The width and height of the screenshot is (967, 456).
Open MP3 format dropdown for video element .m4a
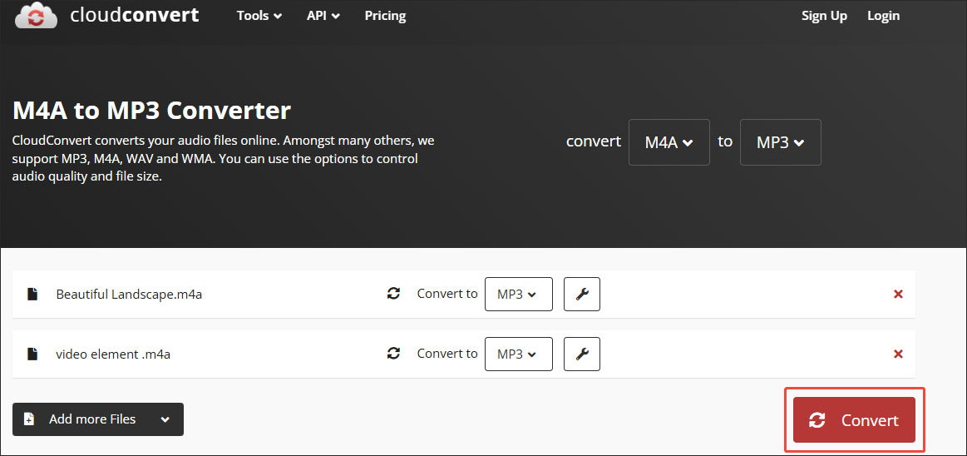coord(519,354)
